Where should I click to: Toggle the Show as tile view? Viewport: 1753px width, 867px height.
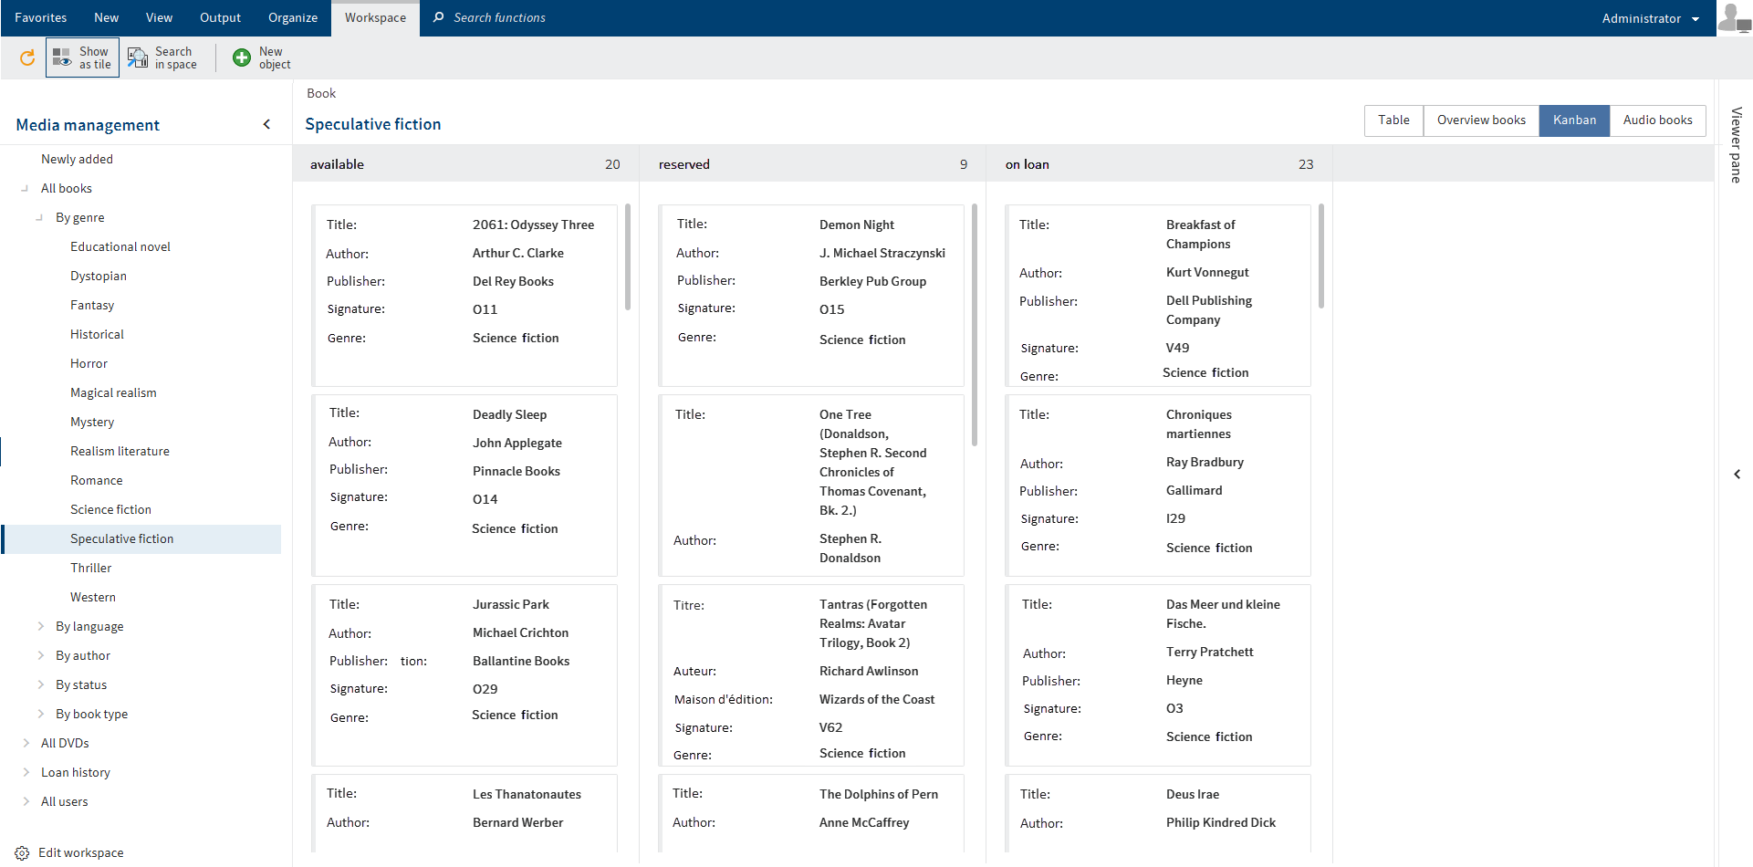coord(81,57)
